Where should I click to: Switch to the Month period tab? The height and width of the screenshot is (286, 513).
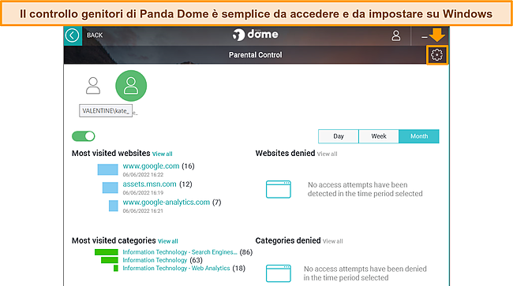click(x=419, y=136)
